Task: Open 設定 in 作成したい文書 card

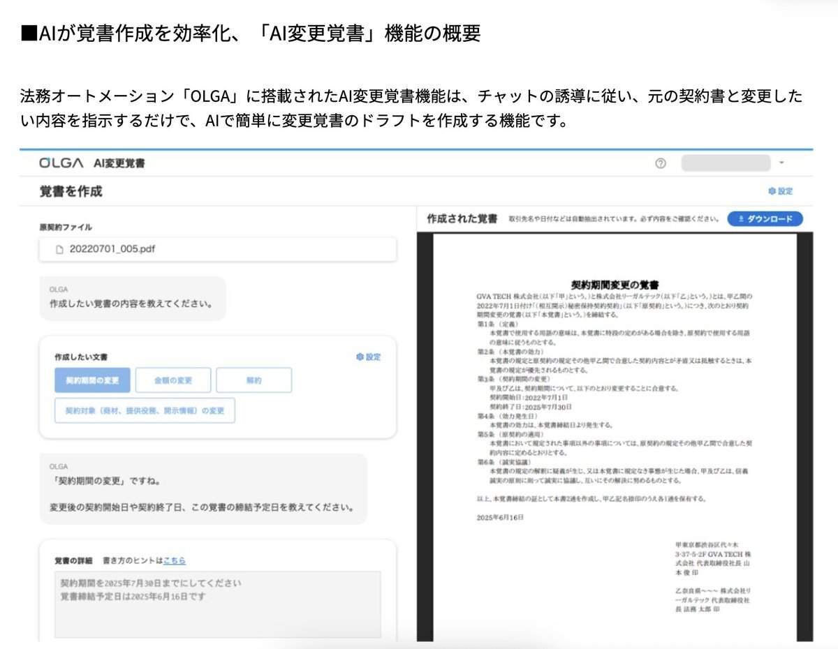Action: click(x=368, y=357)
